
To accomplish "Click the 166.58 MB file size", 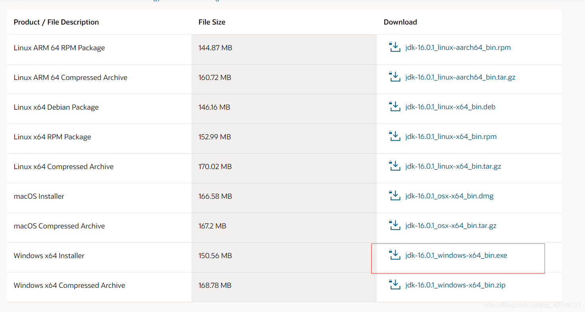I will (x=215, y=196).
